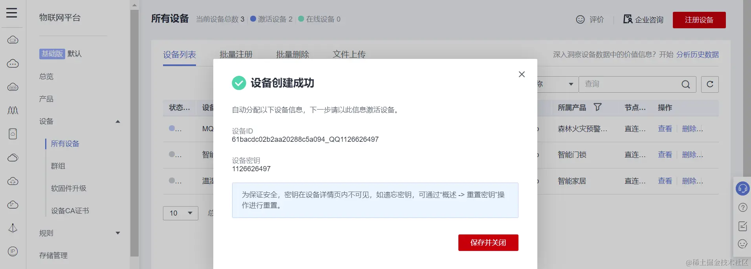
Task: Close the device created dialog
Action: (x=522, y=74)
